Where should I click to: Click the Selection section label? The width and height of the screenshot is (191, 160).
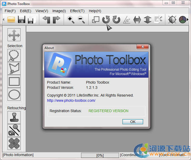15,46
